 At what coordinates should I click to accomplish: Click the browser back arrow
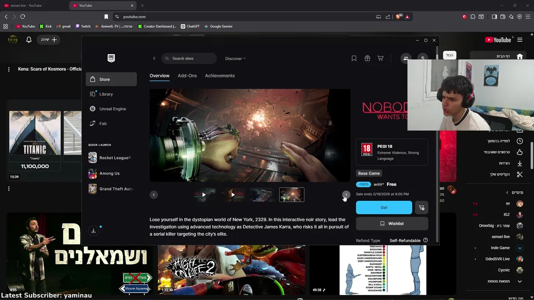click(6, 17)
